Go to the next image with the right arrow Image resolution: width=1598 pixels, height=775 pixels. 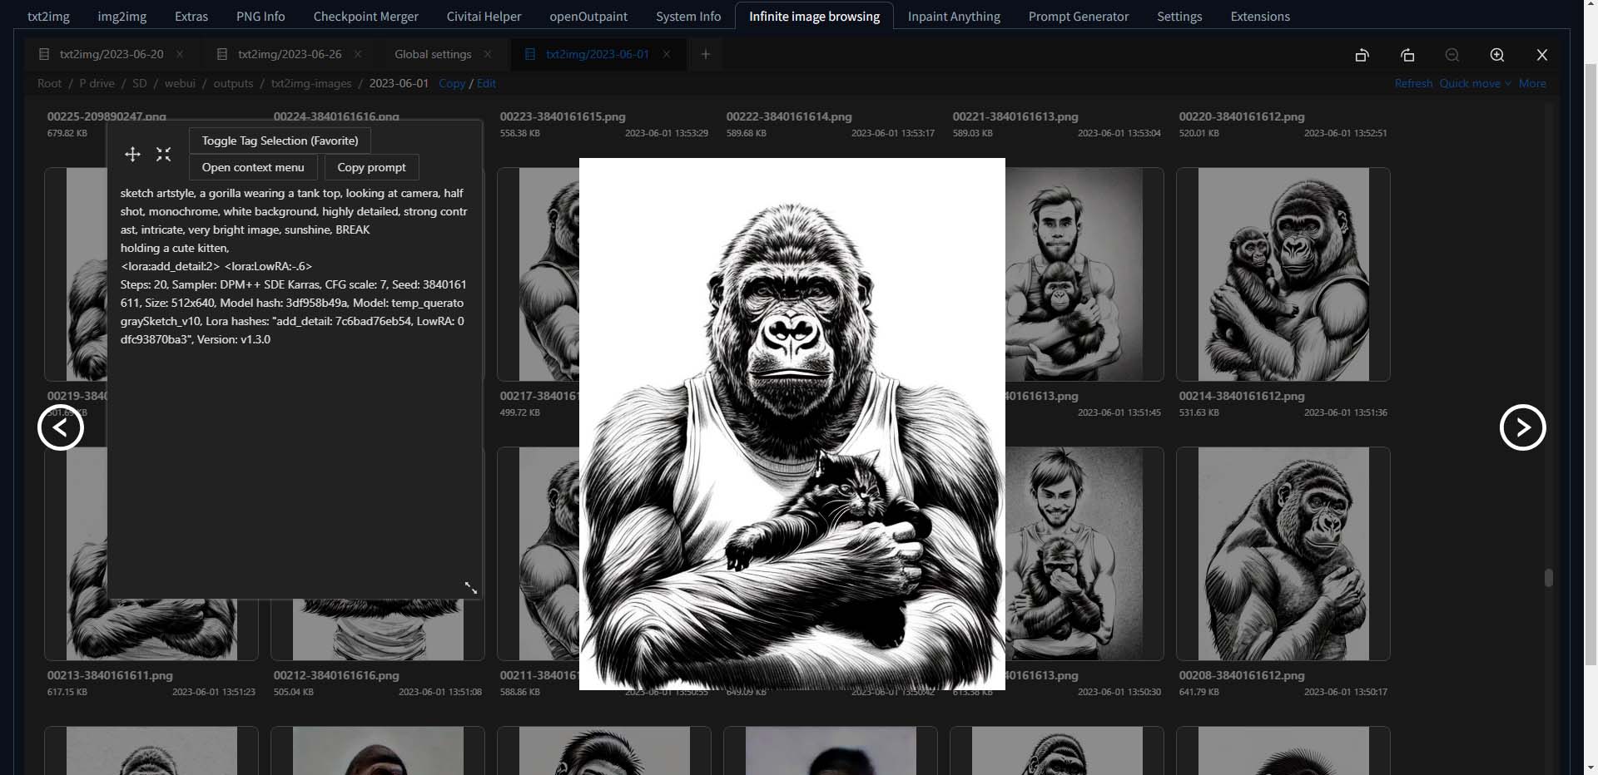[x=1523, y=427]
